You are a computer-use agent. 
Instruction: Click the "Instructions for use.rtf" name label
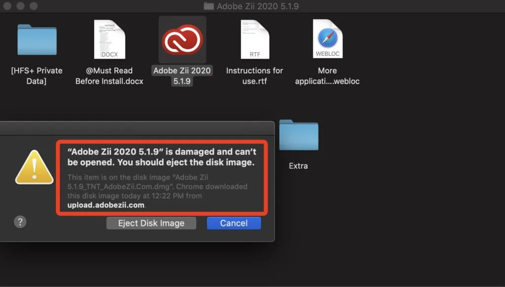pos(254,76)
